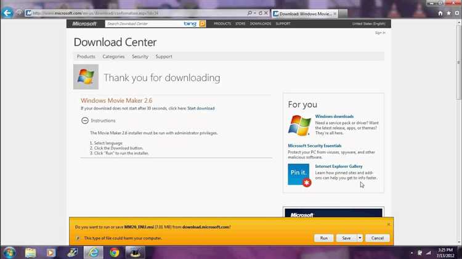Click the browser forward arrow button

point(19,13)
